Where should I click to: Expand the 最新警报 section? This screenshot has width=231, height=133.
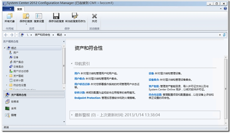click(72, 115)
